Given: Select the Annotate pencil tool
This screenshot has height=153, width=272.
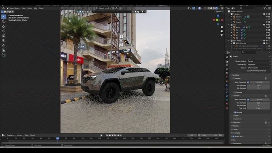Looking at the screenshot, I should point(4,45).
